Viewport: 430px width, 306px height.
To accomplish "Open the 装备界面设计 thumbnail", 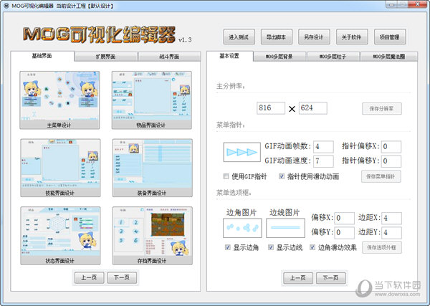I will 153,168.
